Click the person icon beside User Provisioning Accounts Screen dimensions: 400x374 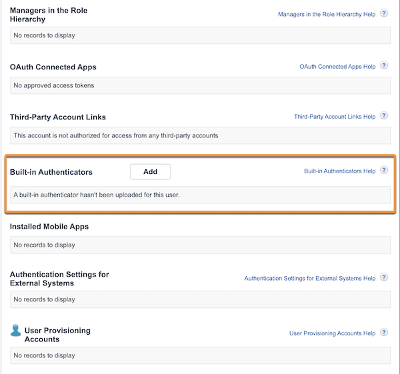(15, 330)
